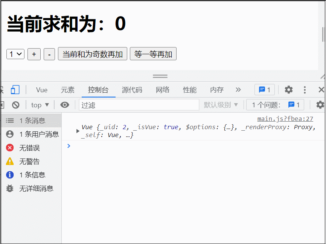Click the yellow 无警告 warnings icon
Image resolution: width=326 pixels, height=244 pixels.
coord(9,161)
